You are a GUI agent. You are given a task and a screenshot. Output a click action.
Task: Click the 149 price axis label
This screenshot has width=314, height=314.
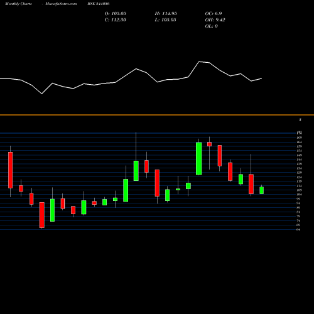(300, 155)
